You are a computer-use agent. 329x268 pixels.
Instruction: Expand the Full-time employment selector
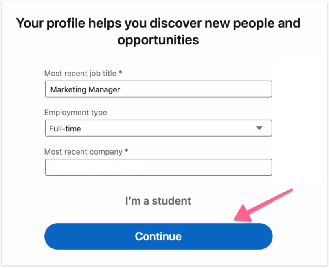point(158,128)
